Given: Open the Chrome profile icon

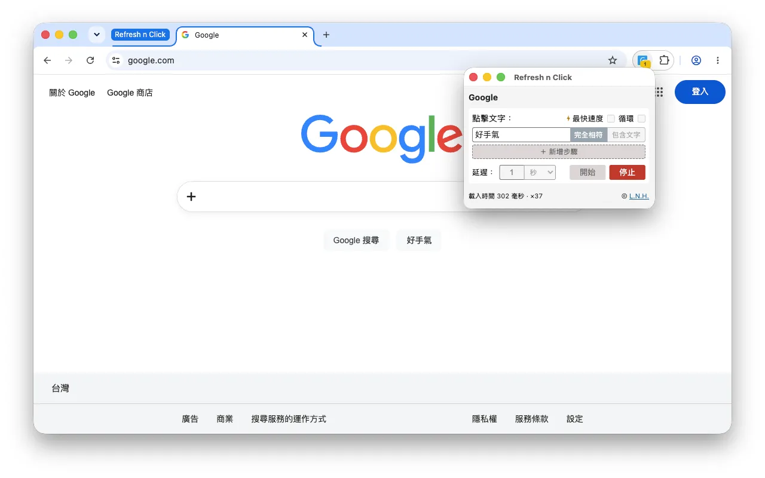Looking at the screenshot, I should pos(696,60).
